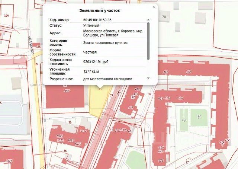Click building label 78 on map
The image size is (238, 169).
tap(164, 17)
